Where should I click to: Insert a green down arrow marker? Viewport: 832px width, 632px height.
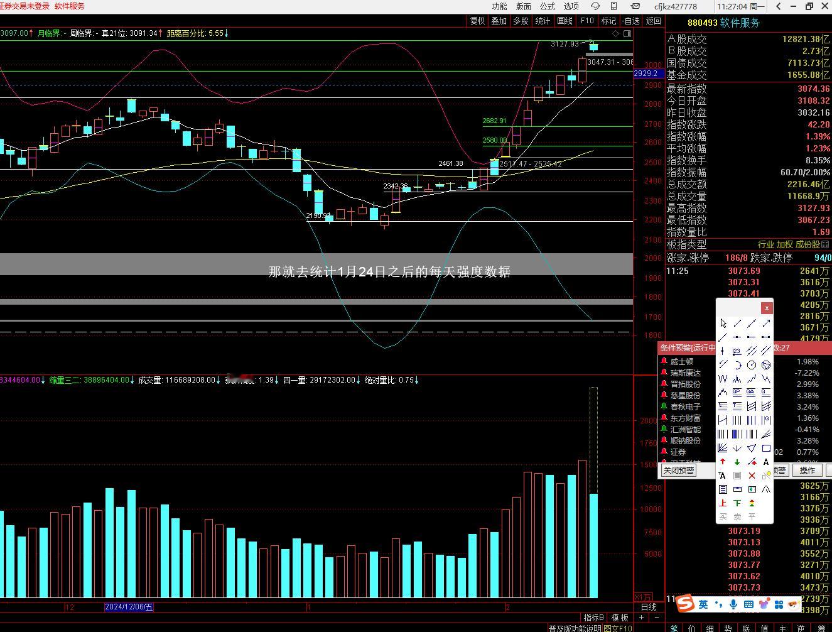(x=737, y=462)
